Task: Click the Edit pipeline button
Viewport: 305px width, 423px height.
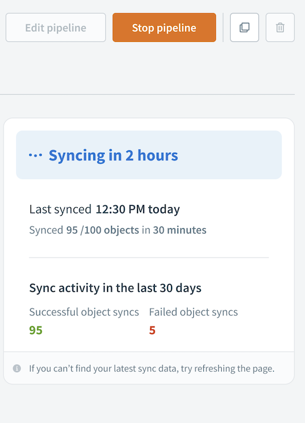Action: pyautogui.click(x=56, y=28)
